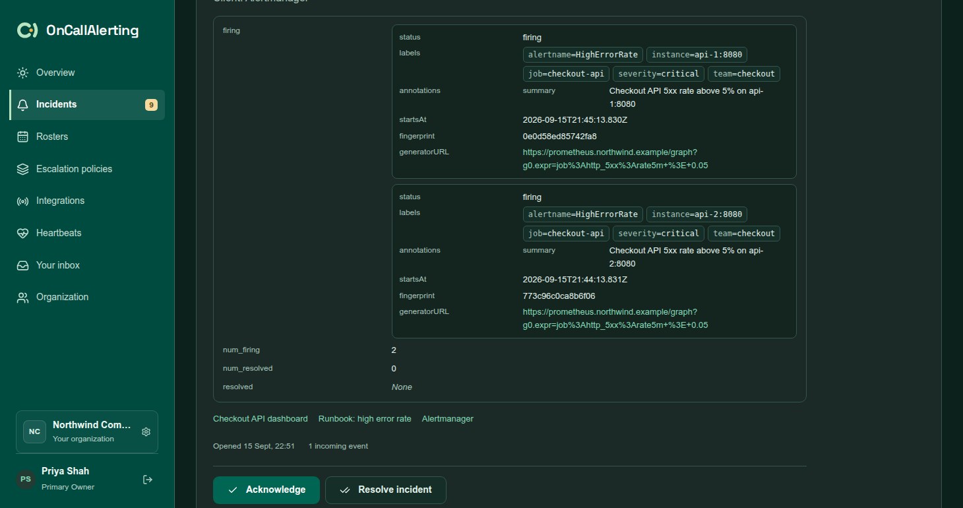The width and height of the screenshot is (963, 508).
Task: Click fingerprint value 0e0d58ed85742fa8
Action: pyautogui.click(x=560, y=137)
